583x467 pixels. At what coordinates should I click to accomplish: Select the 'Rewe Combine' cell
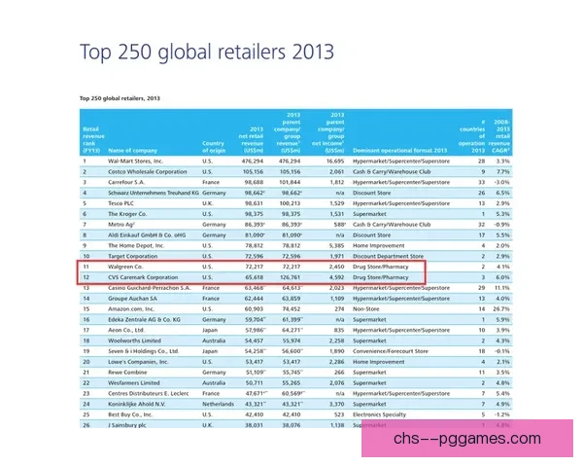[127, 373]
